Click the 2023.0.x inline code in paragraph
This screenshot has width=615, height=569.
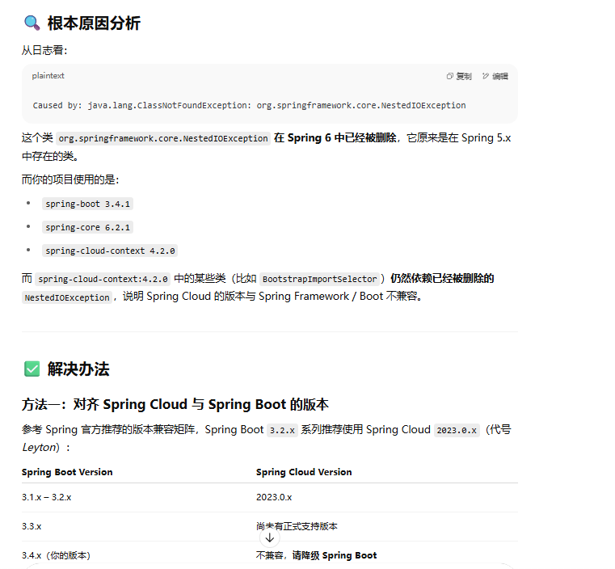tap(457, 430)
